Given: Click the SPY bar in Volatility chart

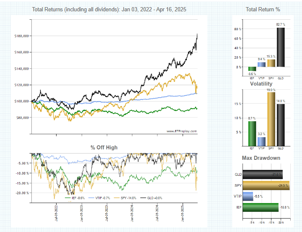Looking at the screenshot, I should 271,118.
